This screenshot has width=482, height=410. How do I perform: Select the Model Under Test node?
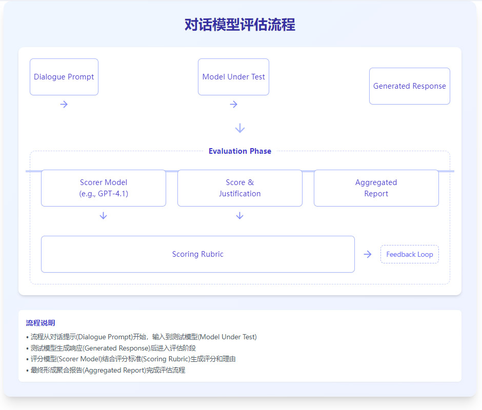point(233,77)
